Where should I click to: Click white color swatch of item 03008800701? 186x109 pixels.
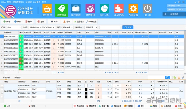click(86, 86)
